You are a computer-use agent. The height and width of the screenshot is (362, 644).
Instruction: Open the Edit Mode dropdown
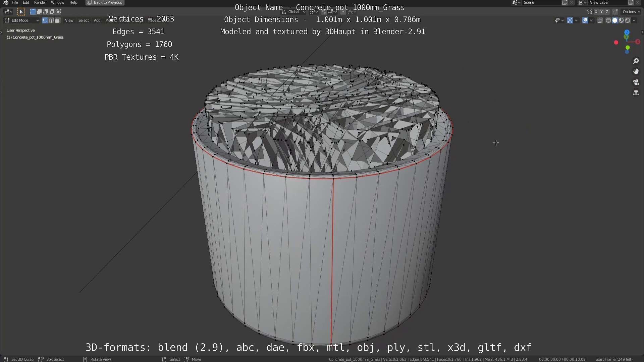(x=22, y=20)
